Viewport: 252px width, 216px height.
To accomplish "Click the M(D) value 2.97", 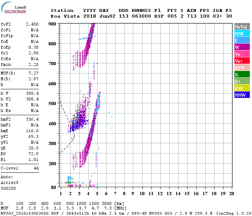I will 33,79.
